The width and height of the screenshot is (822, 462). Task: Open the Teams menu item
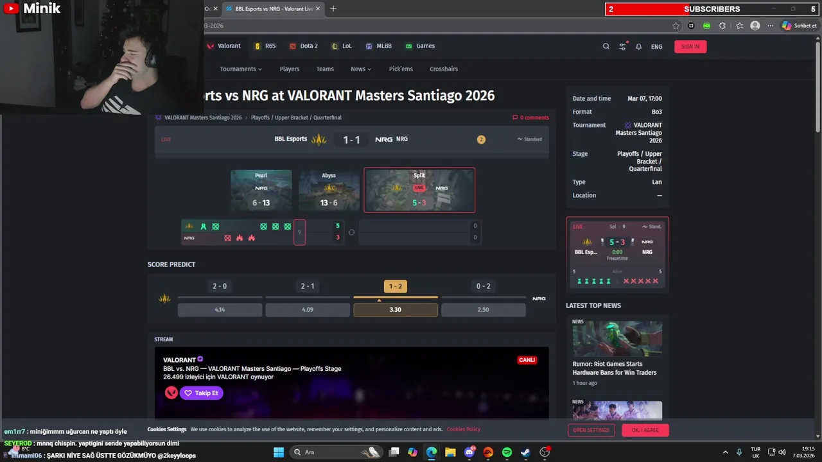(x=325, y=69)
